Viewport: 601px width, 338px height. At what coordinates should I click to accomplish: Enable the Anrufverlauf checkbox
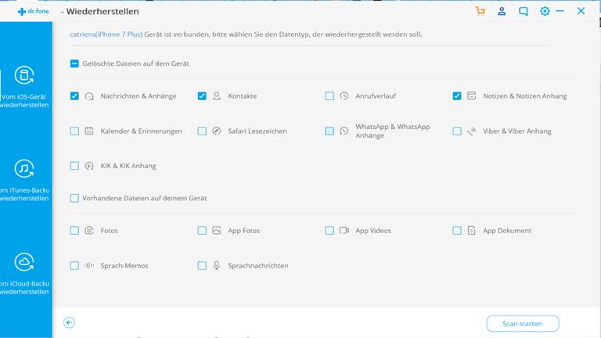329,96
